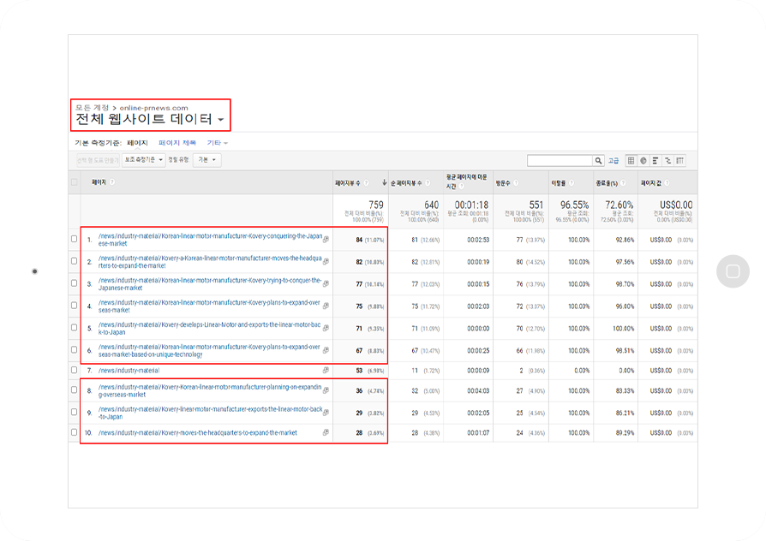This screenshot has width=766, height=541.
Task: Expand the 기타 dimension dropdown
Action: click(218, 143)
